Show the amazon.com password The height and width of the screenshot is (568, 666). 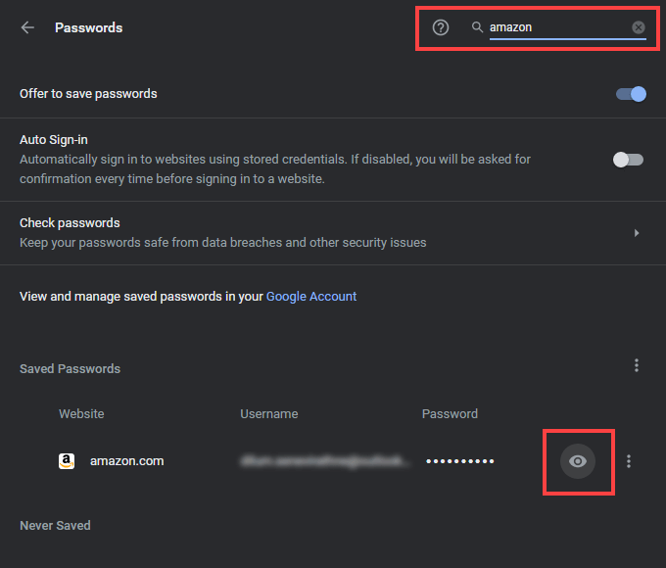578,461
